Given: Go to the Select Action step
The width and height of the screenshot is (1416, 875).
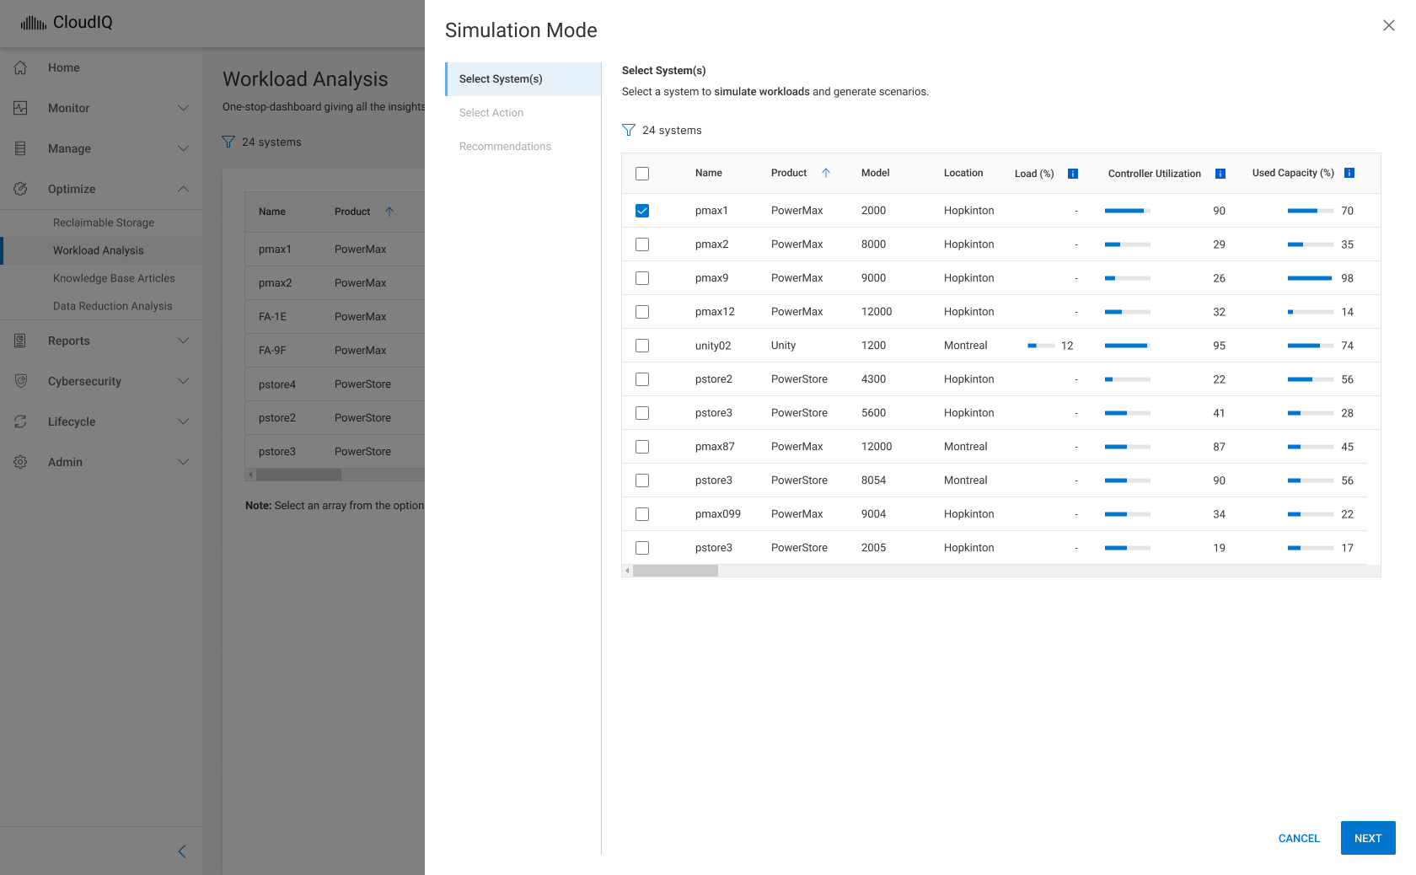Looking at the screenshot, I should coord(523,113).
